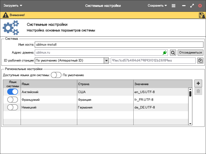Add a language with the plus icon

point(198,83)
